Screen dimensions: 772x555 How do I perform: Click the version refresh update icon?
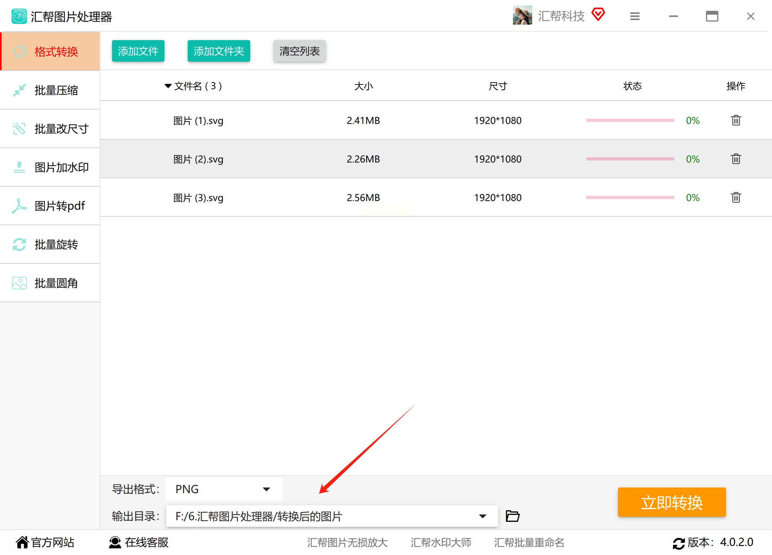pyautogui.click(x=679, y=543)
